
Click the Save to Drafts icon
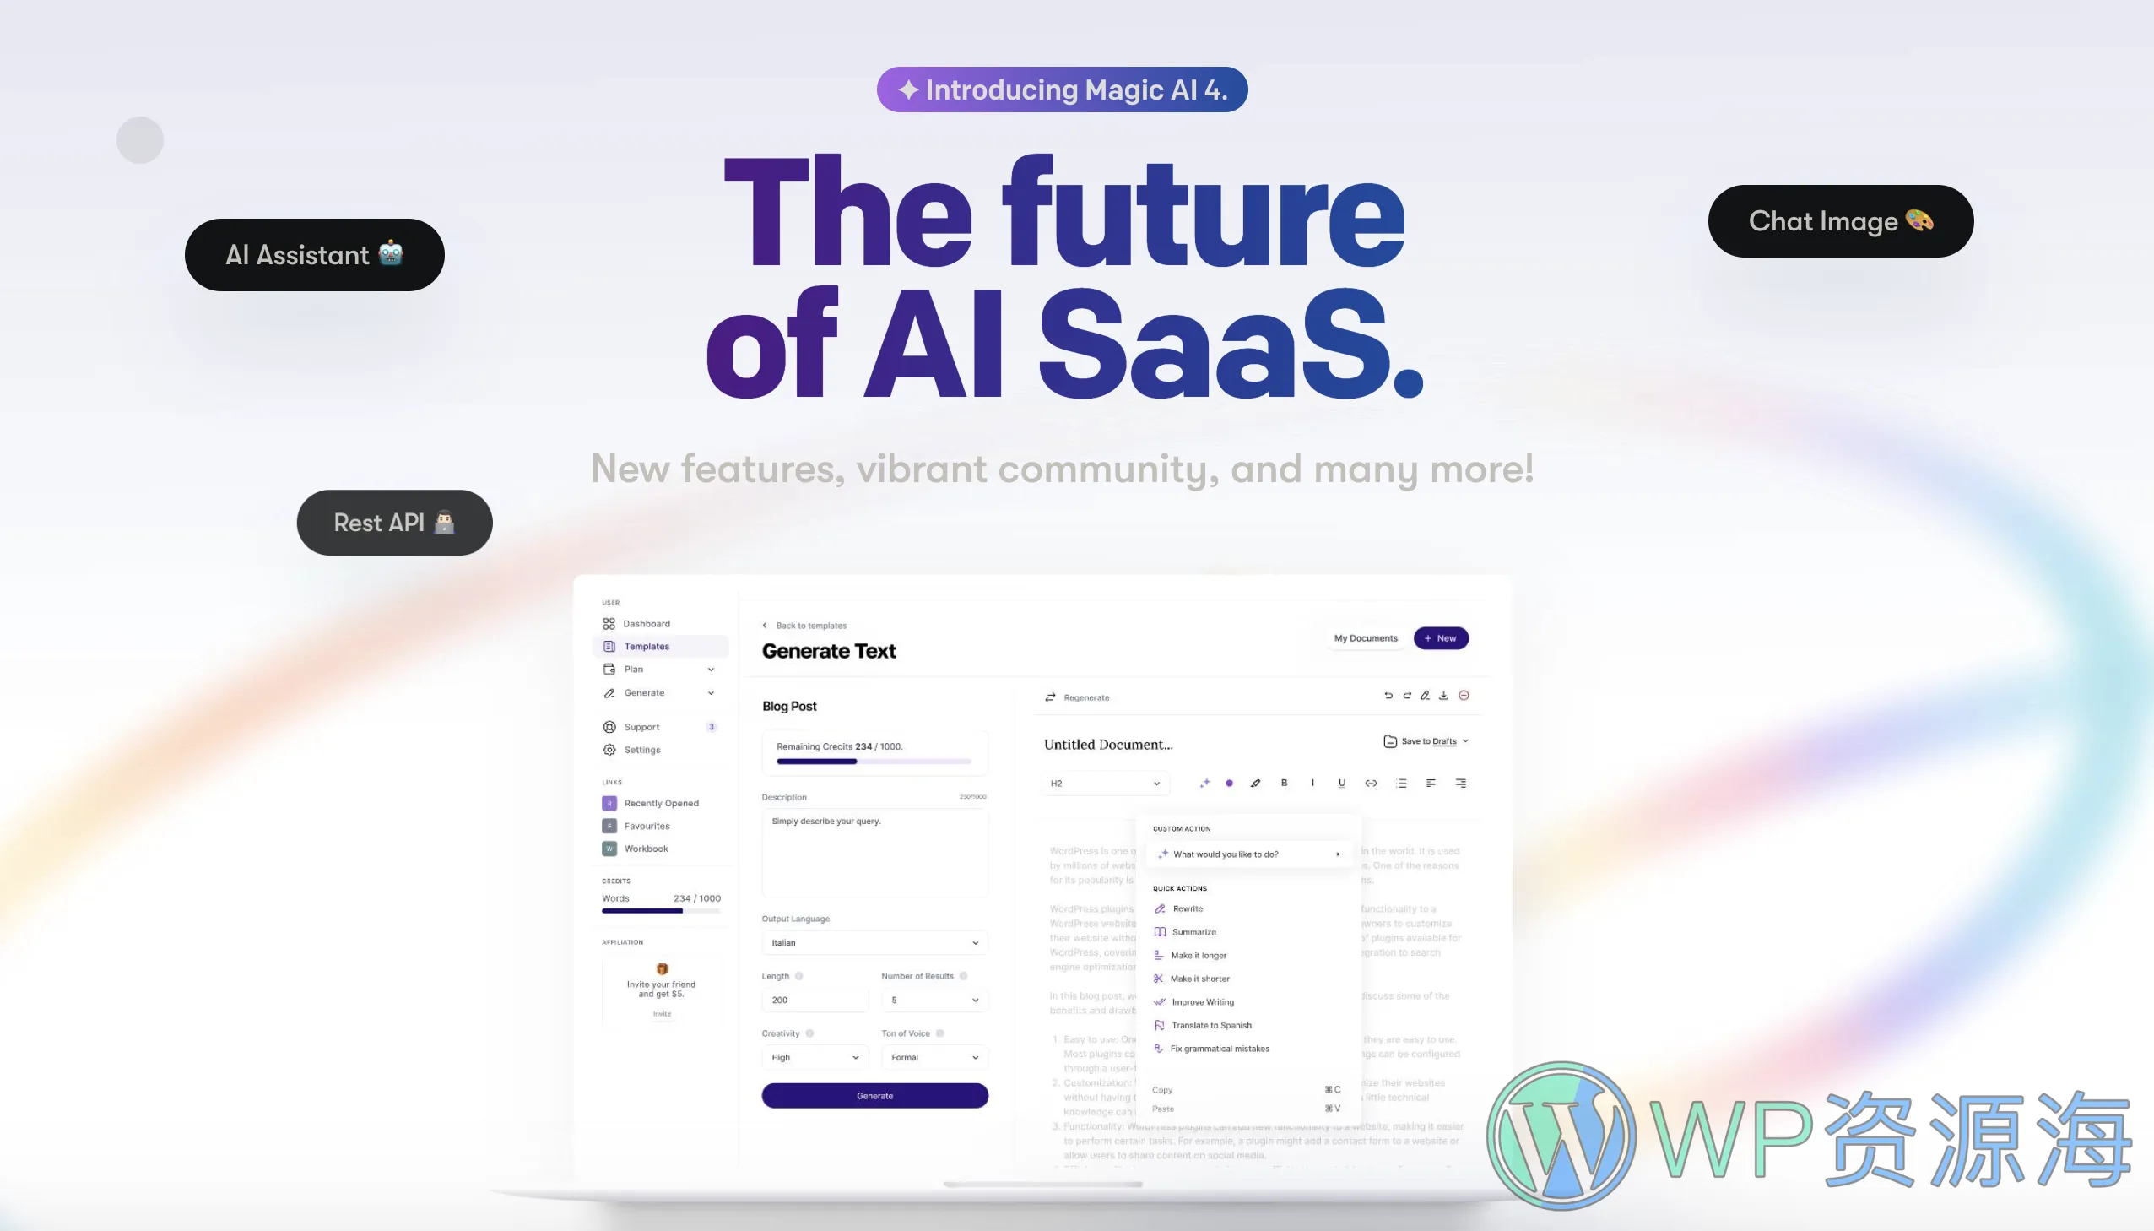(x=1391, y=741)
